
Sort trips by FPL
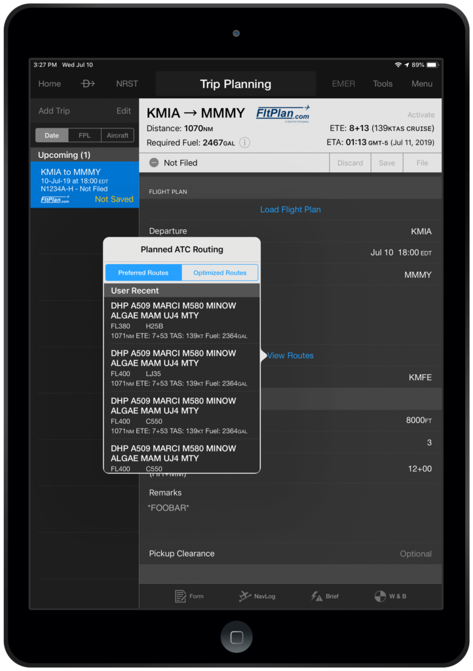85,135
